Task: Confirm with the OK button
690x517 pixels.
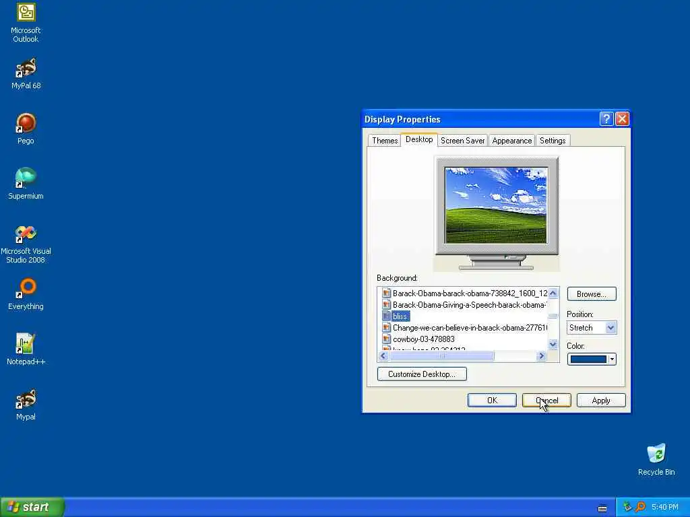Action: pyautogui.click(x=492, y=401)
